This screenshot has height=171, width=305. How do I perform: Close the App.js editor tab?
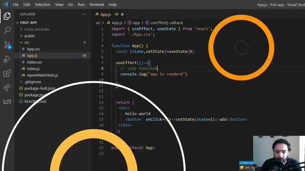pos(122,14)
